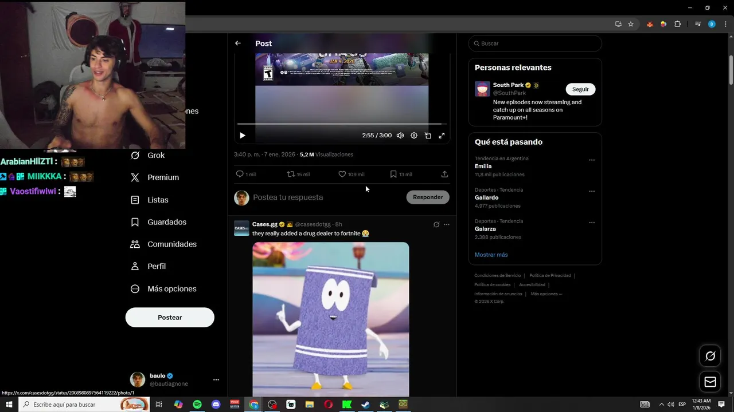
Task: Toggle the video picture-in-picture icon
Action: point(428,136)
